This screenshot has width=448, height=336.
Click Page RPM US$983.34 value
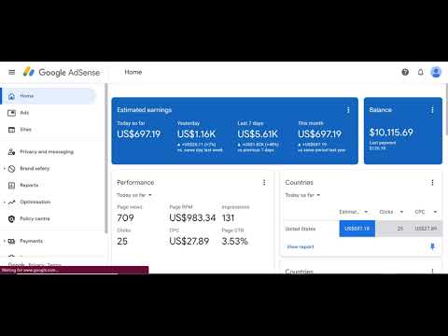[x=192, y=217]
